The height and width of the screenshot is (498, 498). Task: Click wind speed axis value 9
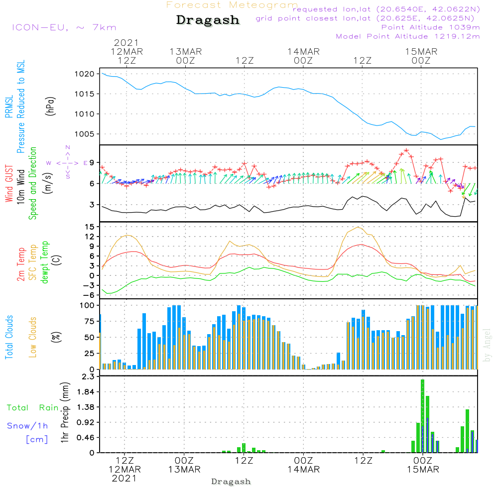(92, 163)
